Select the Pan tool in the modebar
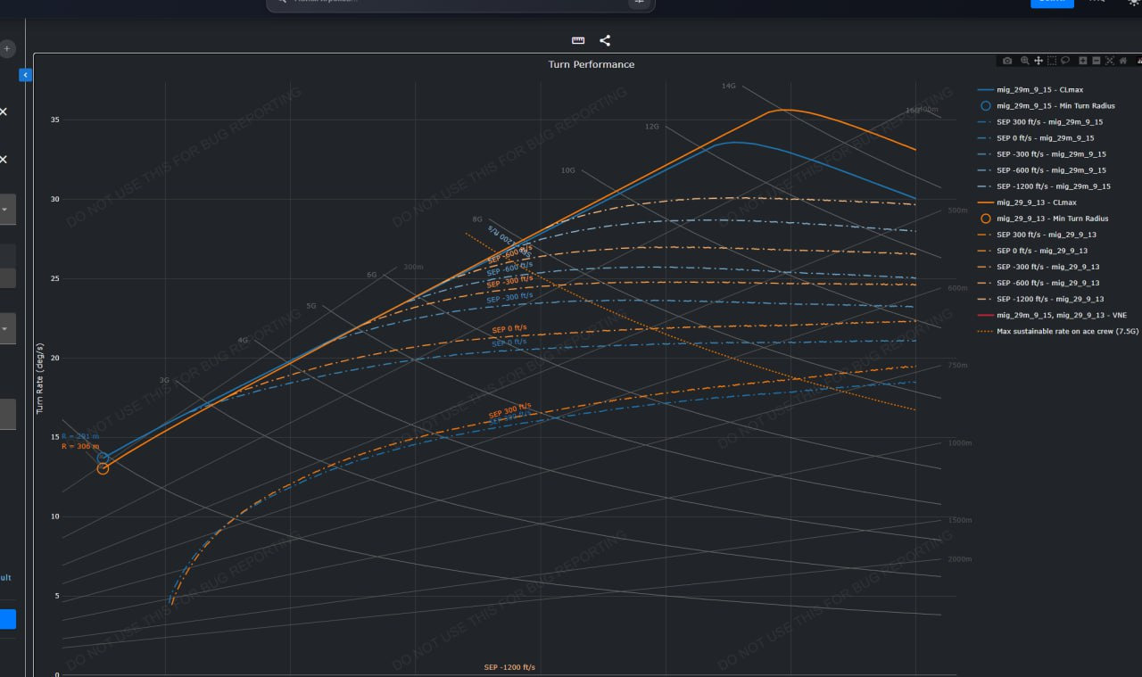The width and height of the screenshot is (1142, 677). pos(1039,61)
